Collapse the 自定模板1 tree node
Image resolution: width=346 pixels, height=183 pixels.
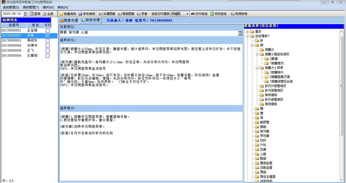pos(247,36)
